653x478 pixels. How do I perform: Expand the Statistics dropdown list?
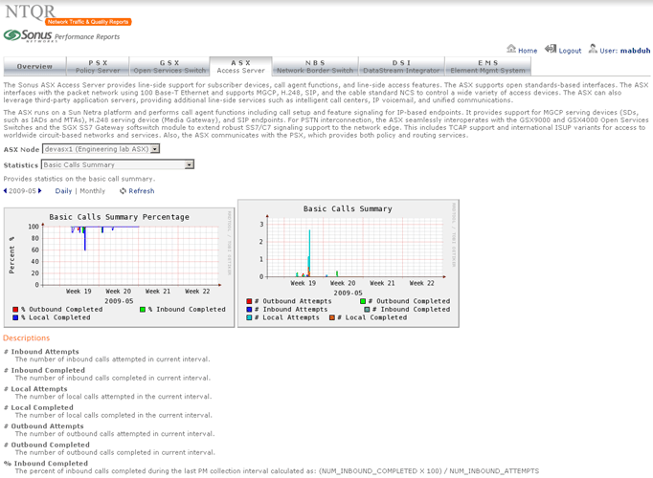tap(189, 164)
